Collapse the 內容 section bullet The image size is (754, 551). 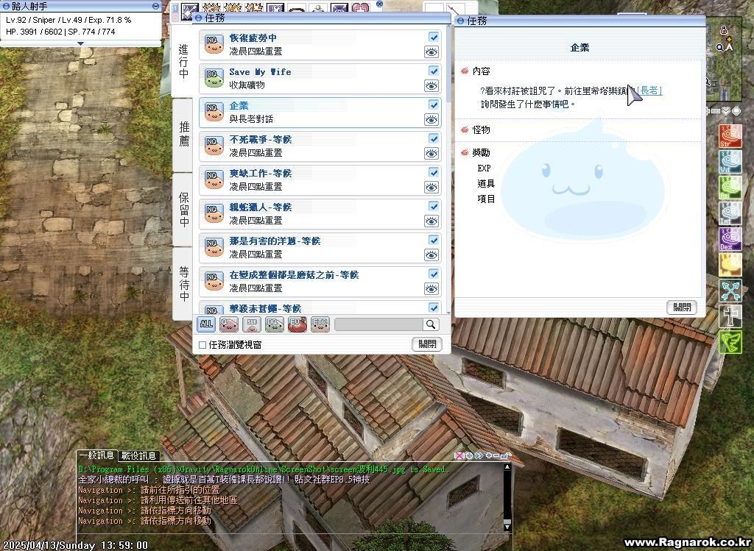(465, 71)
